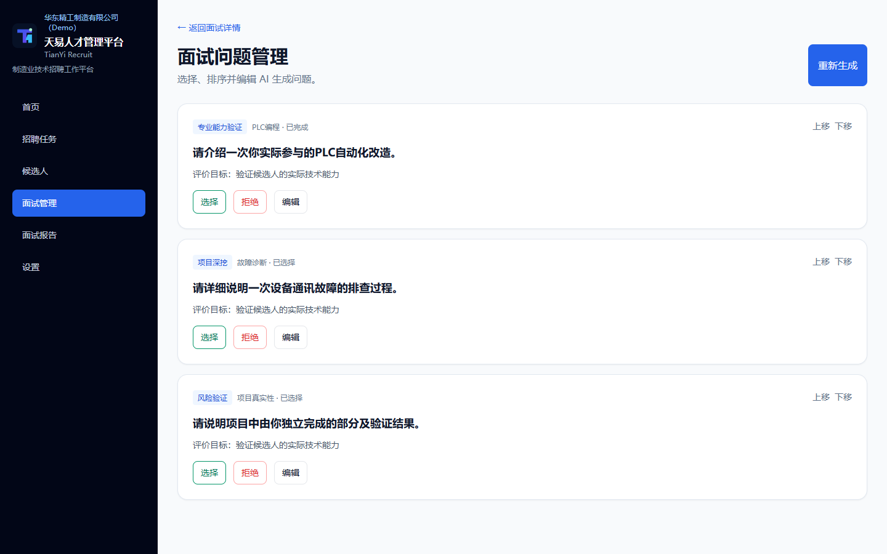Click 拒绝 for the 设备通讯故障 question

click(250, 337)
